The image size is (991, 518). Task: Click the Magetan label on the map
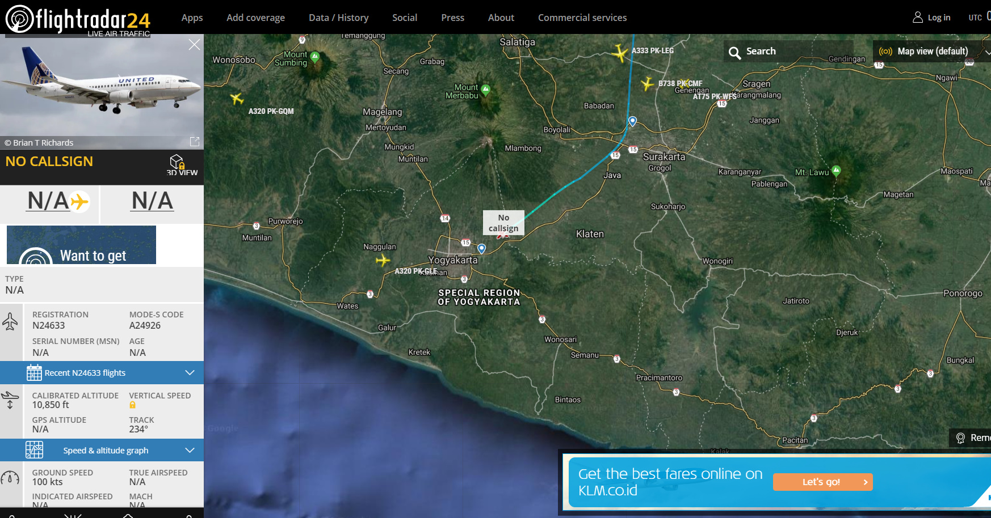coord(898,194)
